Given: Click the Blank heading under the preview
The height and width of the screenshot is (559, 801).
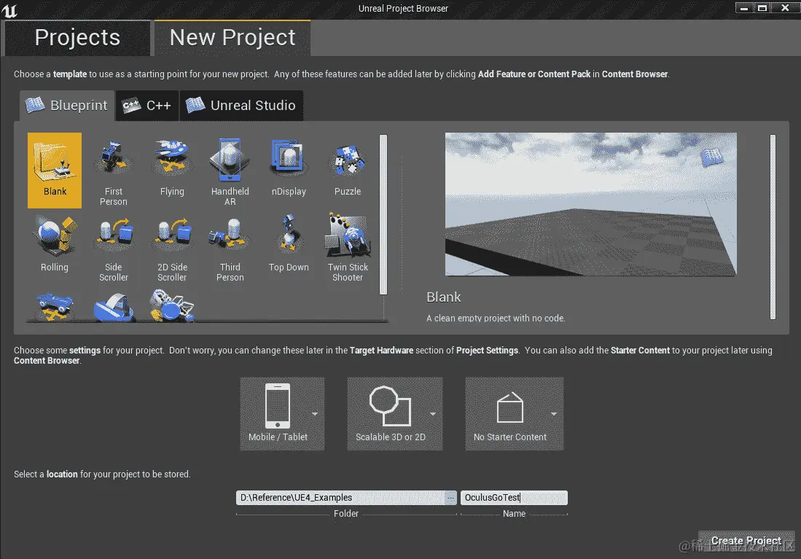Looking at the screenshot, I should 444,297.
